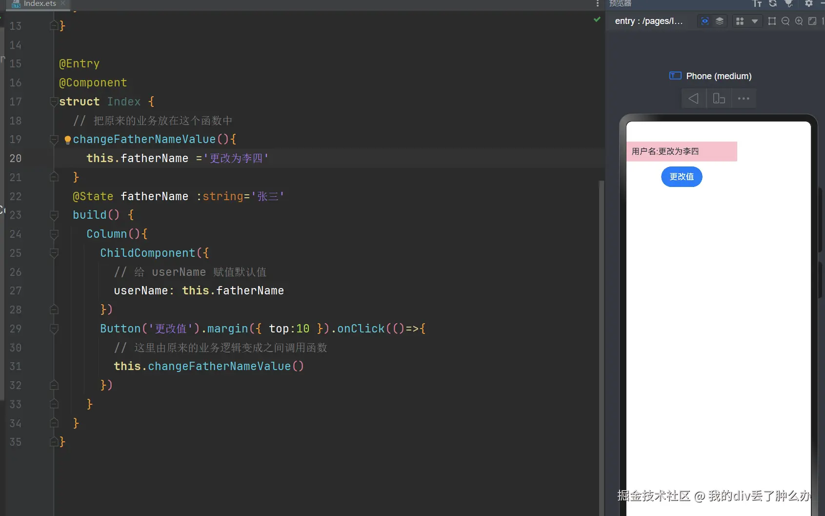825x516 pixels.
Task: Click the multi-device grid icon
Action: click(740, 21)
